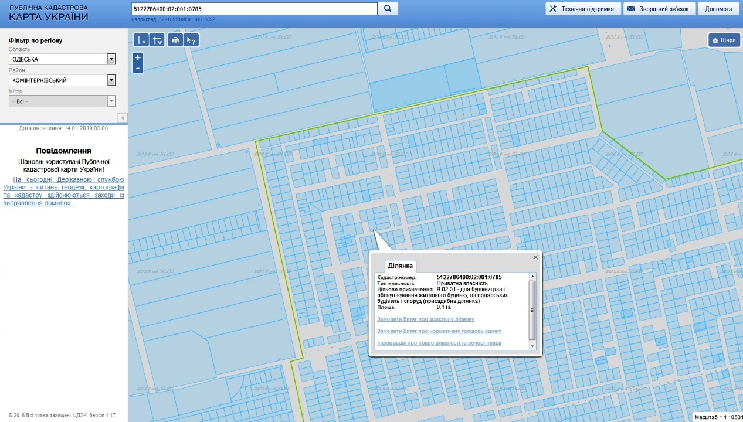Image resolution: width=743 pixels, height=422 pixels.
Task: Click the cadastral number 5122786400:02:001:0785 in popup
Action: (469, 277)
